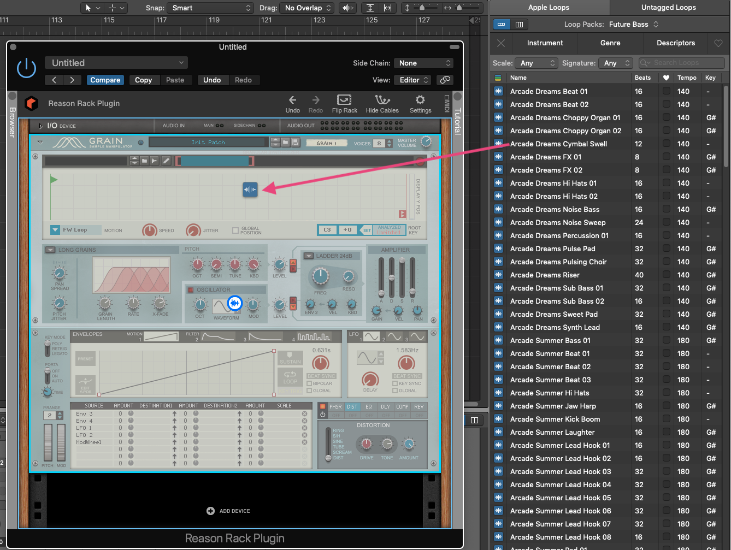Screen dimensions: 731x550
Task: Click the horizontal auto zoom button
Action: coord(387,8)
